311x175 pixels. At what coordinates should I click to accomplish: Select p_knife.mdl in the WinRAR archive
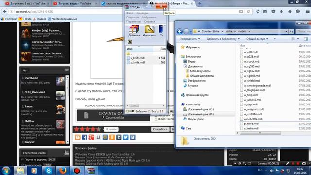[x=138, y=62]
